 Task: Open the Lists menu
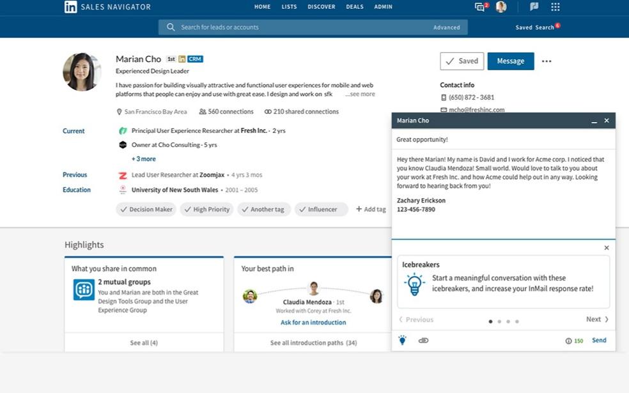[x=289, y=7]
